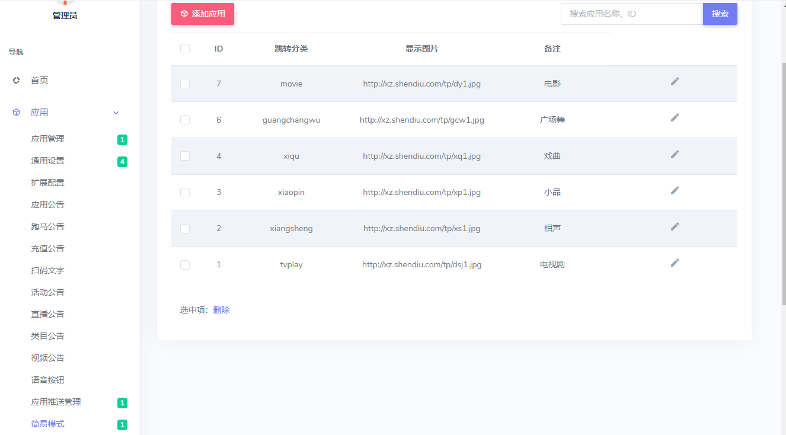
Task: Edit the xiangsheng row with pencil icon
Action: point(675,226)
